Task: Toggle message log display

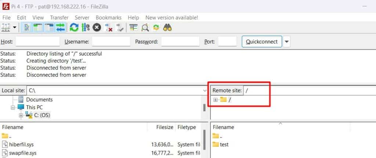Action: (26, 28)
